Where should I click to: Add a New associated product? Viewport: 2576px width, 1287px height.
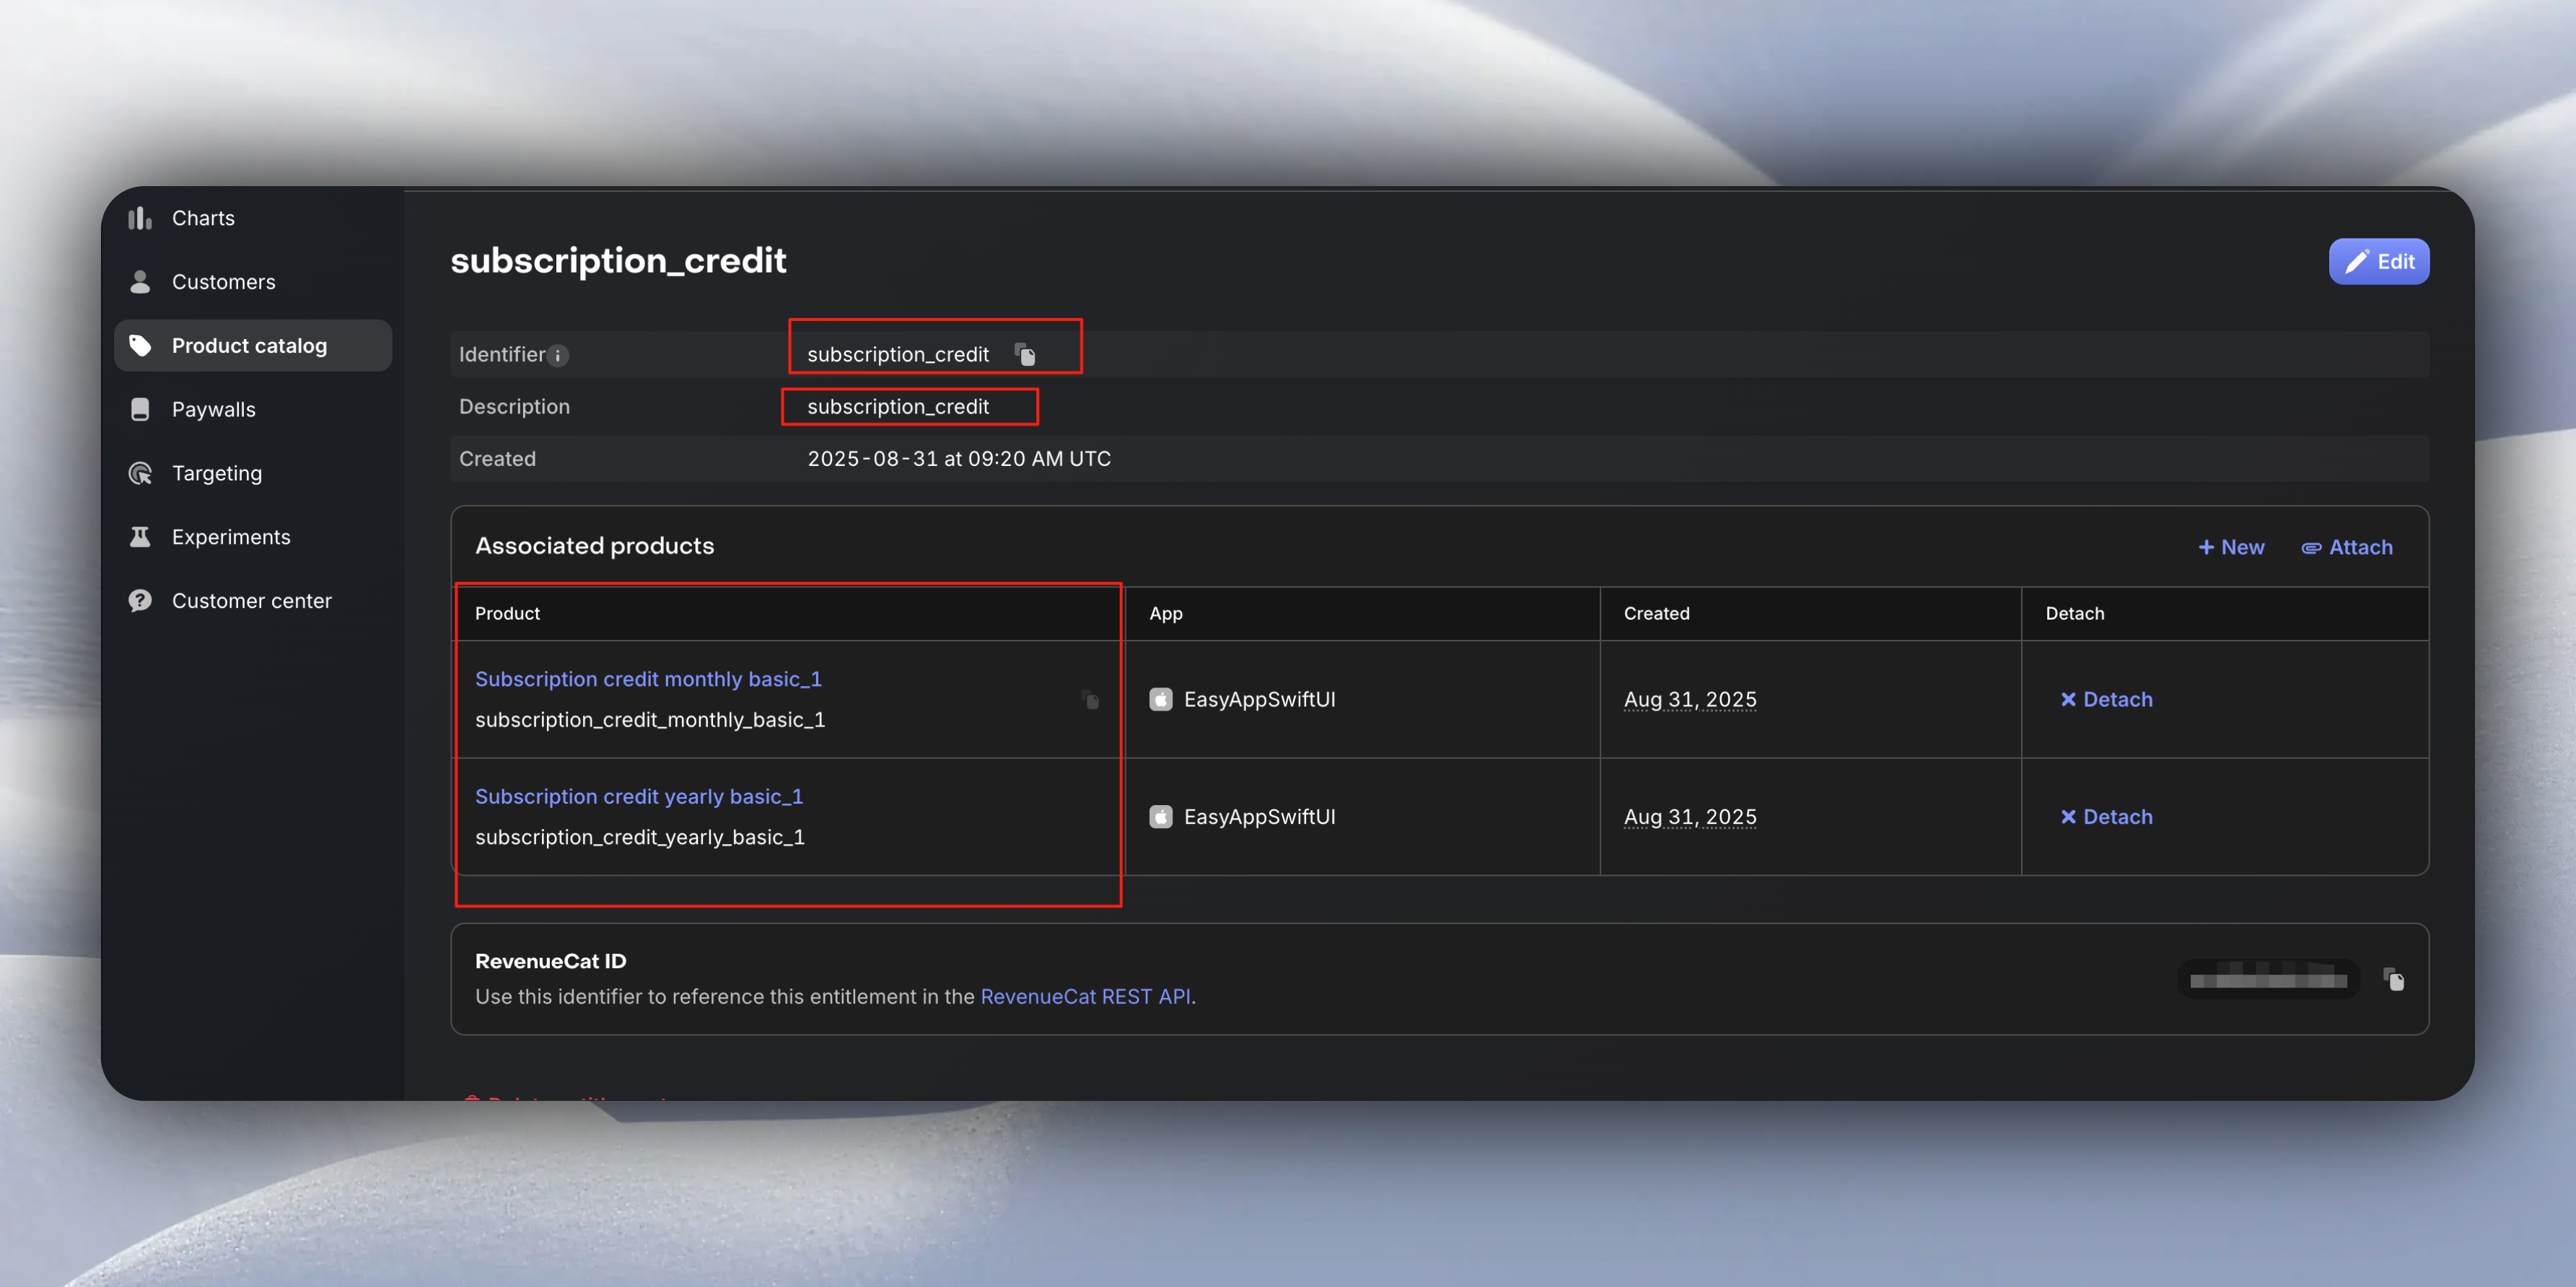pyautogui.click(x=2231, y=547)
